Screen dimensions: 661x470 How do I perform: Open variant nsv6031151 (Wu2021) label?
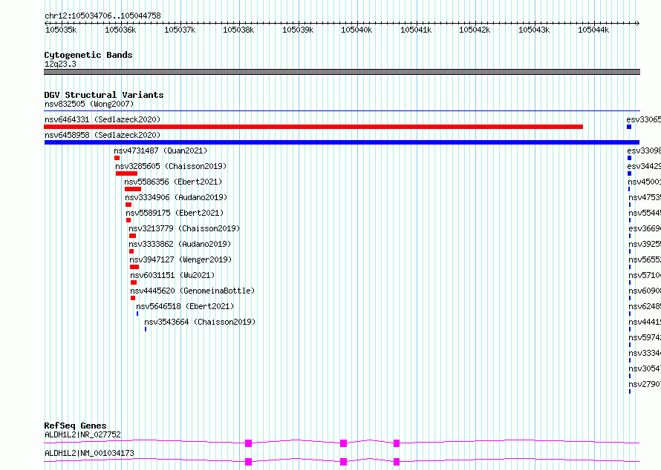[x=172, y=275]
